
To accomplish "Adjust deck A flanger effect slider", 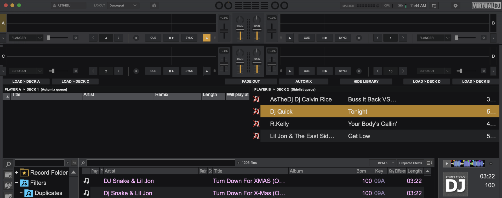I will tap(58, 38).
